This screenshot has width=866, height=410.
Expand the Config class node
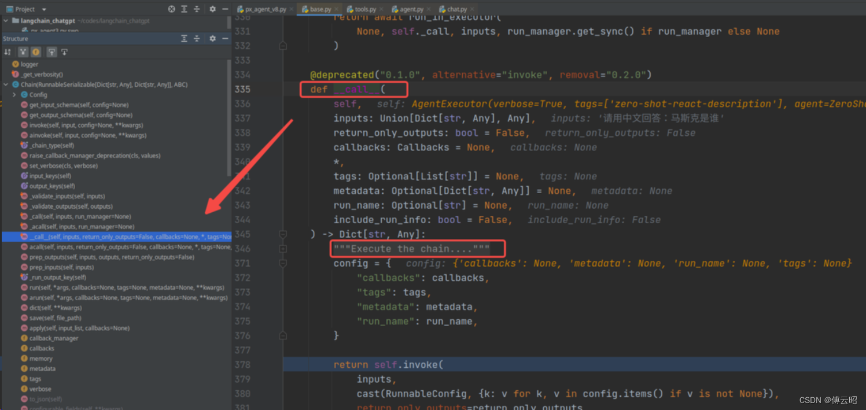click(x=14, y=94)
